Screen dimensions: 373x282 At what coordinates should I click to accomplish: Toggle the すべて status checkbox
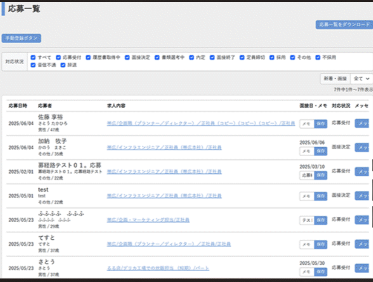tap(33, 57)
